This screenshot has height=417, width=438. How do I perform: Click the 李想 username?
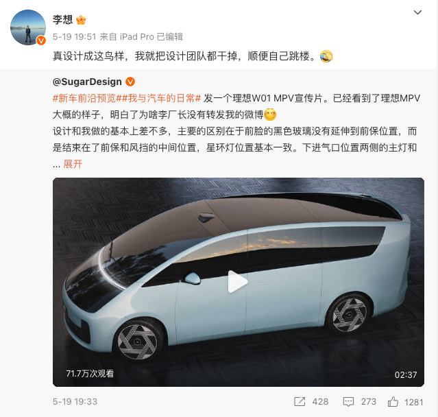pos(63,20)
